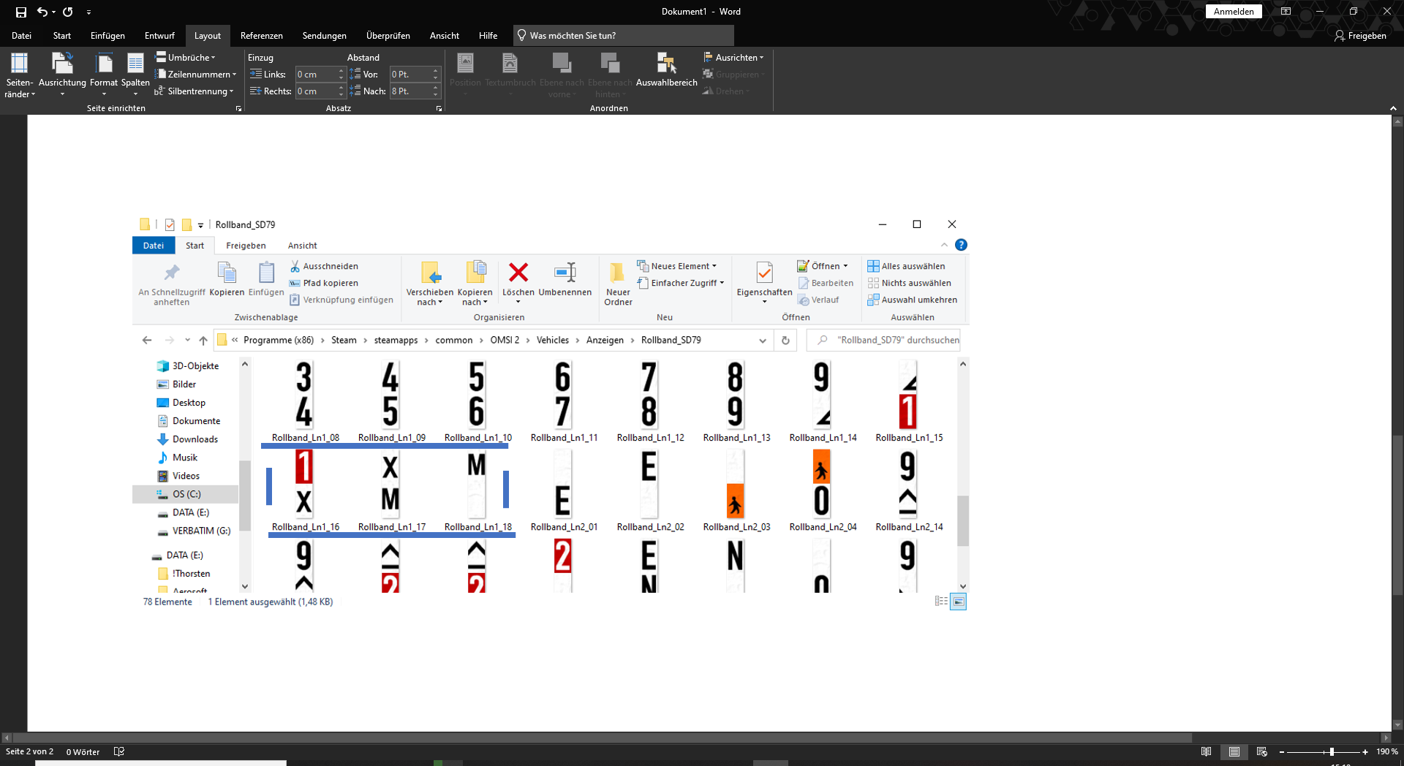
Task: Toggle Print Layout view in status bar
Action: [x=1234, y=751]
